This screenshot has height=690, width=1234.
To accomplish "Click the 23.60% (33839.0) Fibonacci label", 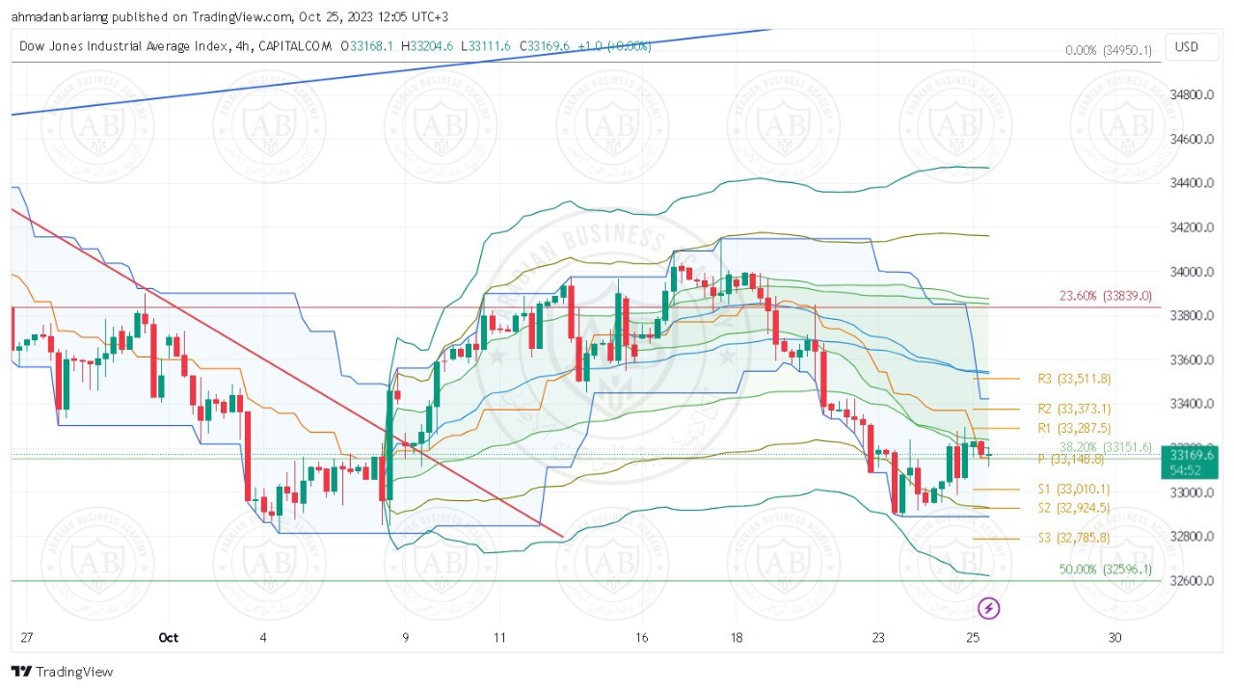I will tap(1106, 296).
